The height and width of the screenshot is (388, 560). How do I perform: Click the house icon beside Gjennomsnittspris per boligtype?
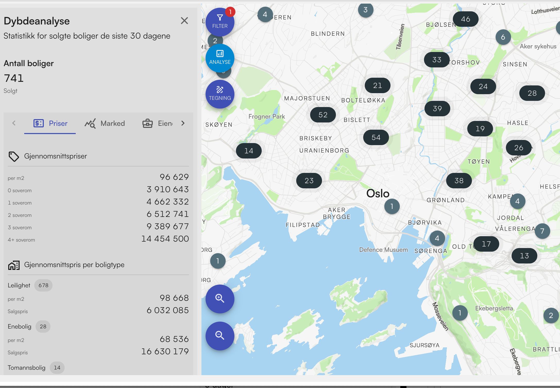tap(14, 265)
